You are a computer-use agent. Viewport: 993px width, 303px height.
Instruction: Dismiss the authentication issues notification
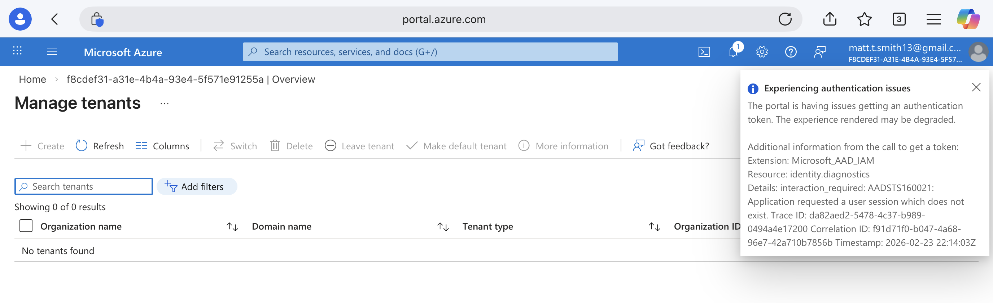(x=976, y=88)
